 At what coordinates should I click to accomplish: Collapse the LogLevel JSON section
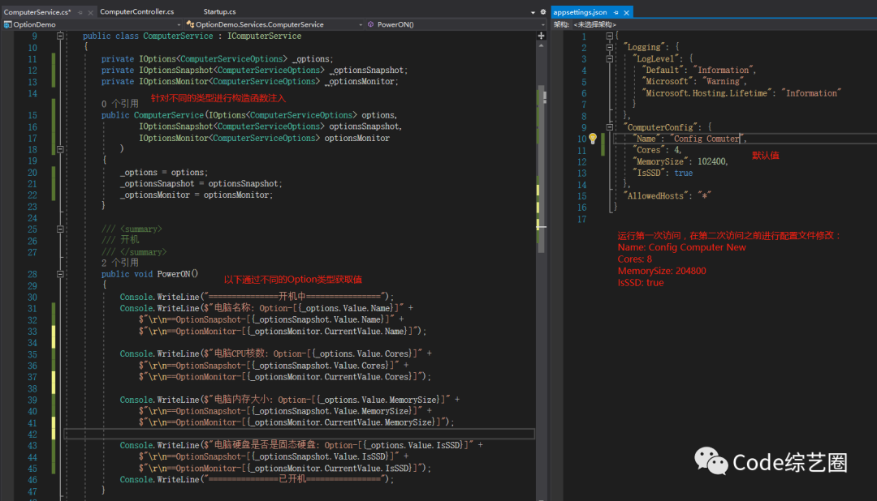click(610, 58)
